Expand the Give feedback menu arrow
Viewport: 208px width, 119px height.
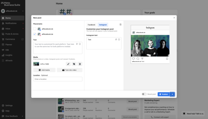tap(22, 116)
